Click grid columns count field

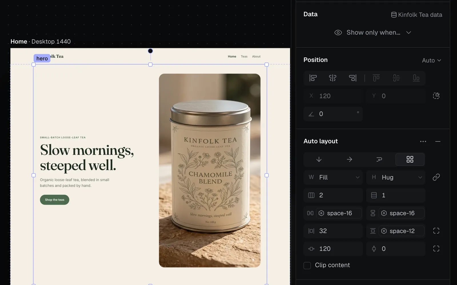coord(333,195)
